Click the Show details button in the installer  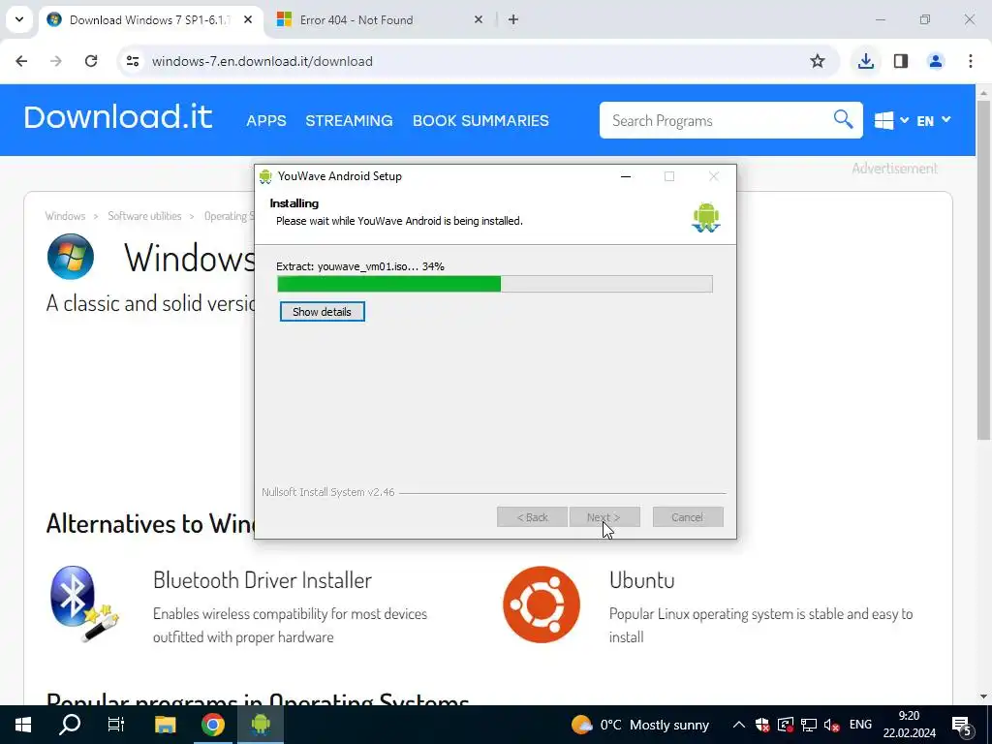322,312
